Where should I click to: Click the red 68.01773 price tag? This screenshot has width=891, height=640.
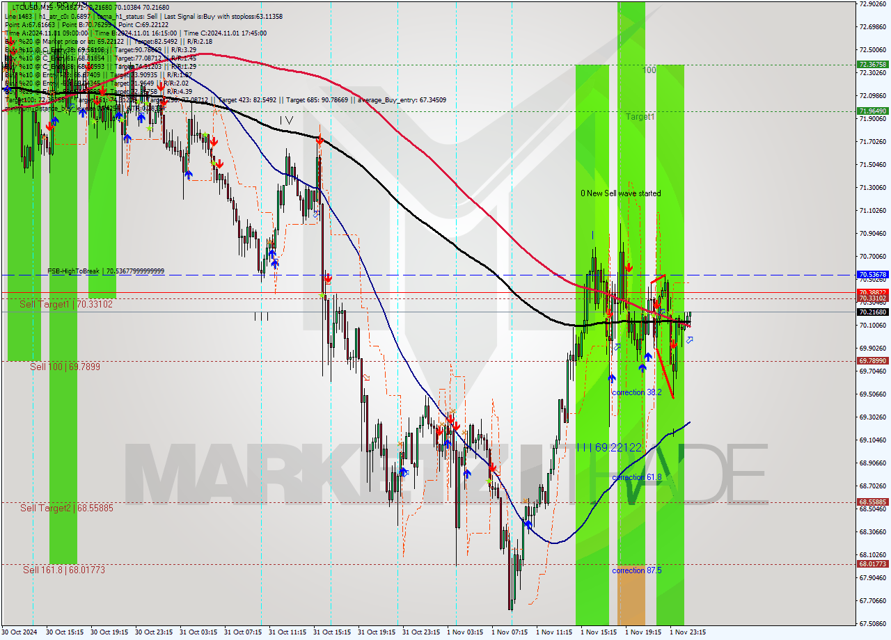point(873,563)
